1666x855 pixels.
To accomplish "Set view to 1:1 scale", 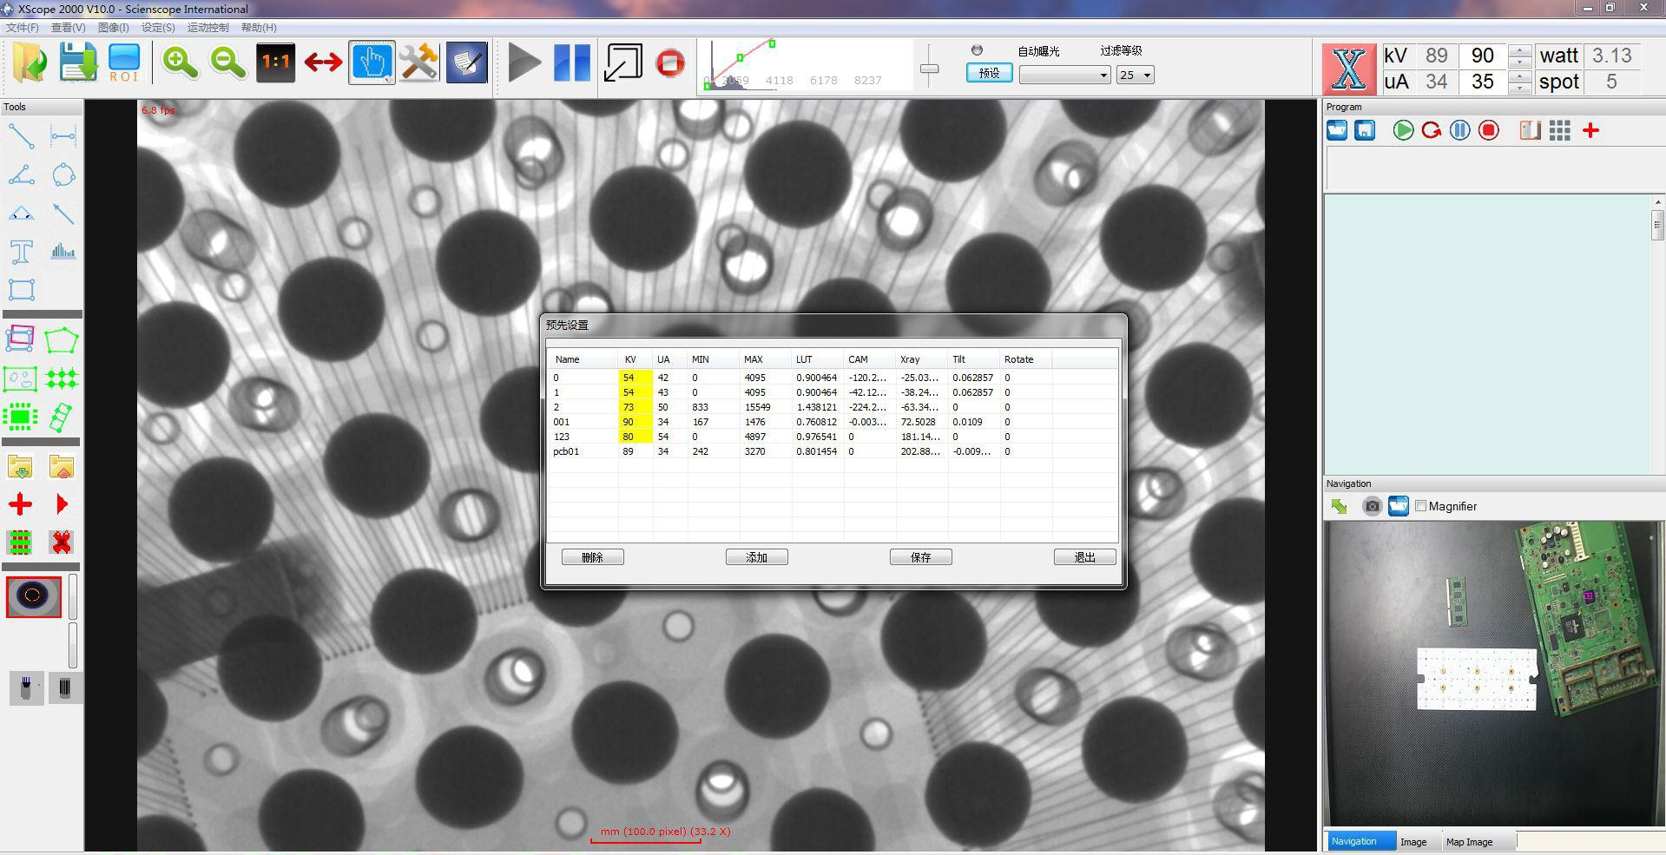I will [275, 62].
